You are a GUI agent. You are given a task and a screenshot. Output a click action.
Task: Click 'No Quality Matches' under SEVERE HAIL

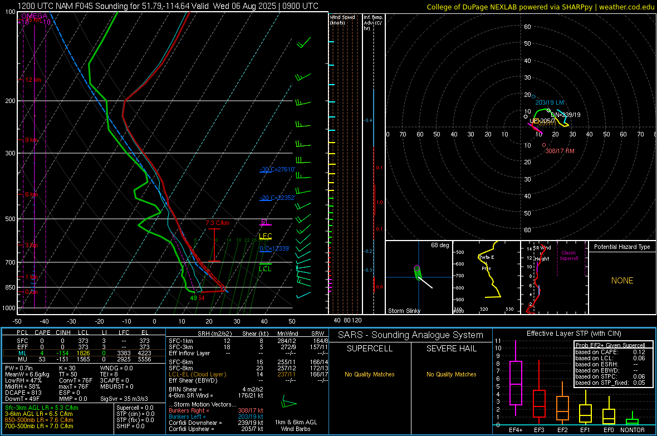tap(451, 374)
